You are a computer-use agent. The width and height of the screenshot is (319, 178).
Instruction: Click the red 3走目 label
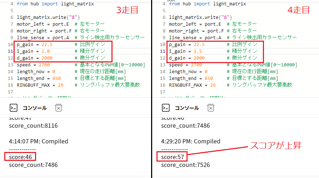click(128, 10)
